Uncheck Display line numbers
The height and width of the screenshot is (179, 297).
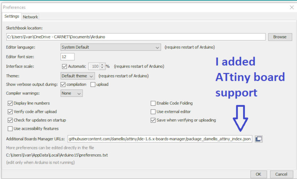tap(10, 103)
